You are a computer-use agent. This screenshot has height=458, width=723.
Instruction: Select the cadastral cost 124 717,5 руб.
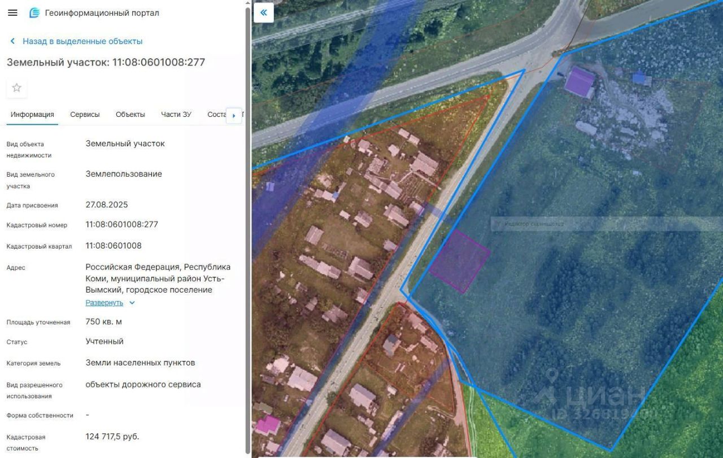pyautogui.click(x=112, y=437)
